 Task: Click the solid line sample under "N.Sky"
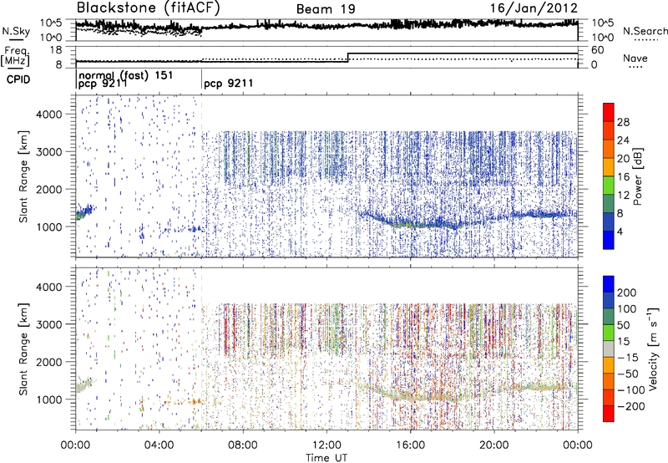[x=15, y=39]
